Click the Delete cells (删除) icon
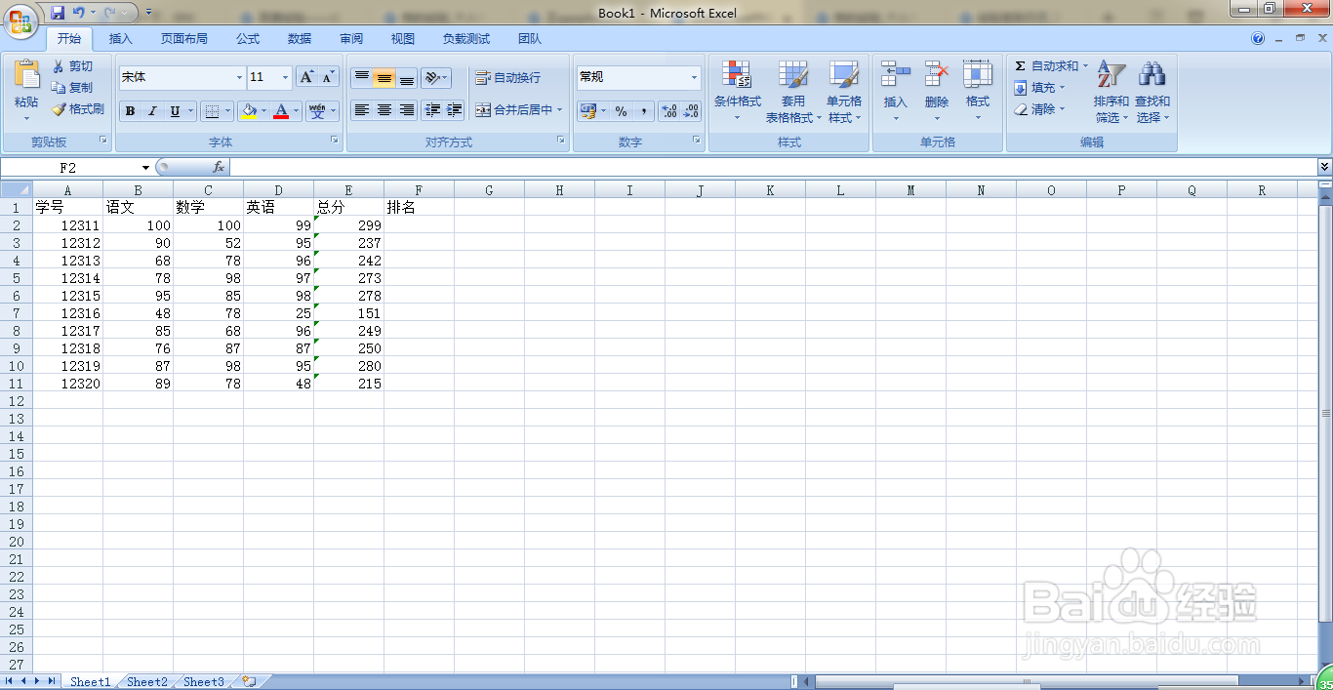The height and width of the screenshot is (690, 1333). coord(937,74)
